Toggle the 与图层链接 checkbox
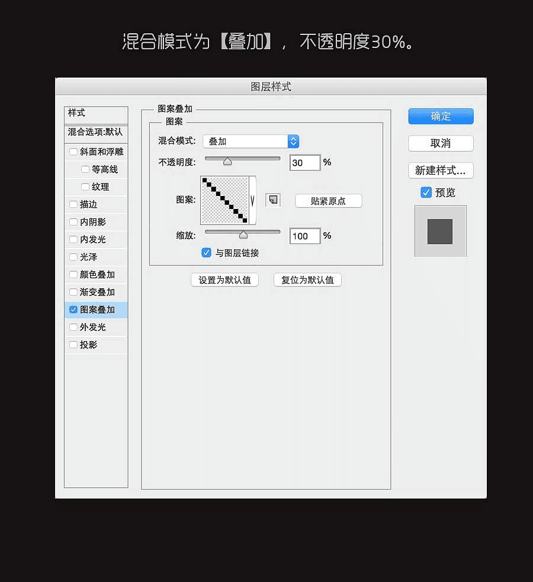This screenshot has width=533, height=582. point(206,253)
